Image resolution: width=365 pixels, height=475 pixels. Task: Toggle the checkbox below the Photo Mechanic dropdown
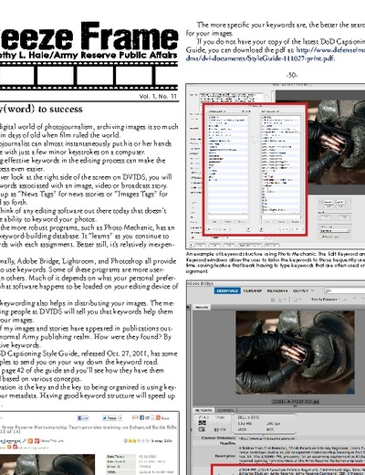tap(320, 237)
